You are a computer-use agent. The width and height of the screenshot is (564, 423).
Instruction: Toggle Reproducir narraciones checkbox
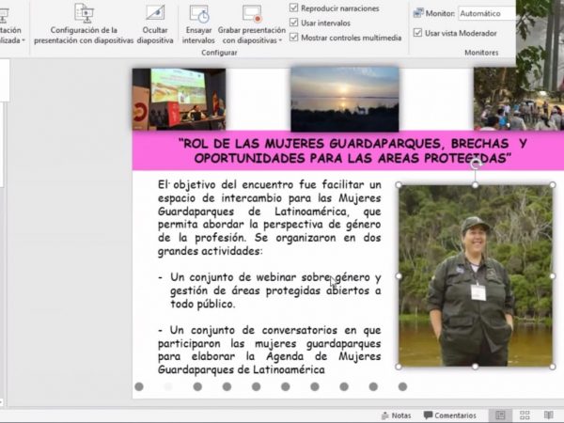294,8
